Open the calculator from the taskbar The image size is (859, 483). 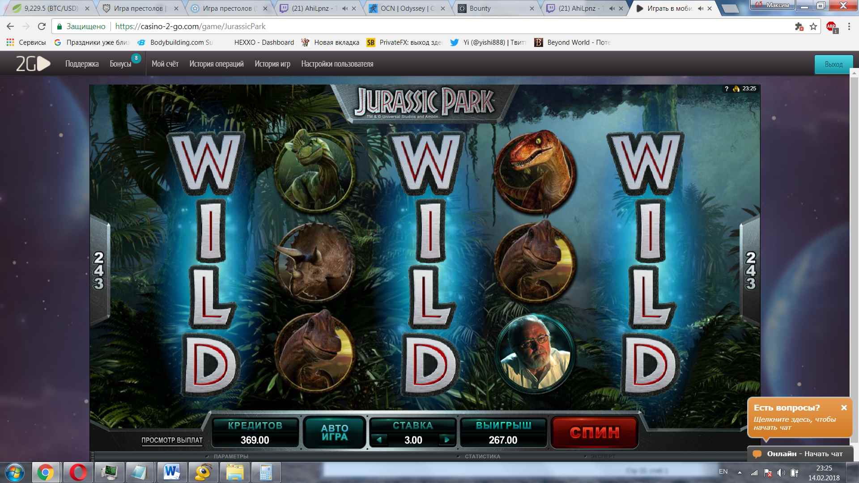[x=266, y=472]
